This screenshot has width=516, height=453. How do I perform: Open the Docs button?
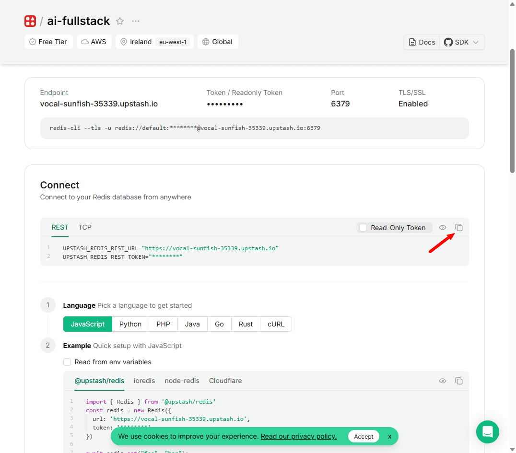tap(422, 42)
